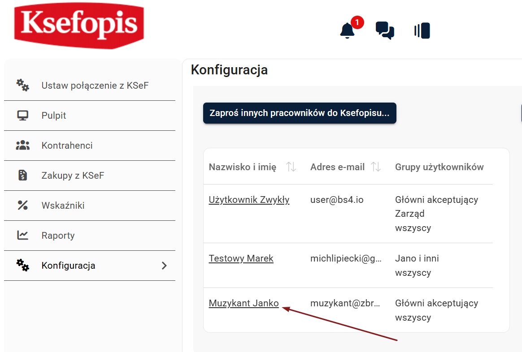The width and height of the screenshot is (522, 352).
Task: Open user Muzykant Janko link
Action: [x=244, y=303]
